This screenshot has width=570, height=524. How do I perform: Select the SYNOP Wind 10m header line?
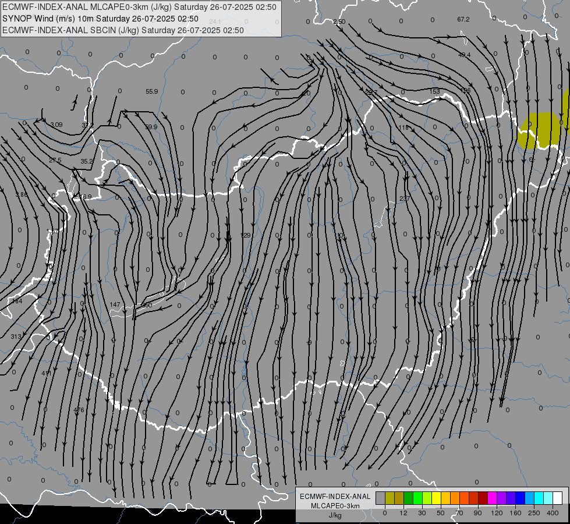100,19
